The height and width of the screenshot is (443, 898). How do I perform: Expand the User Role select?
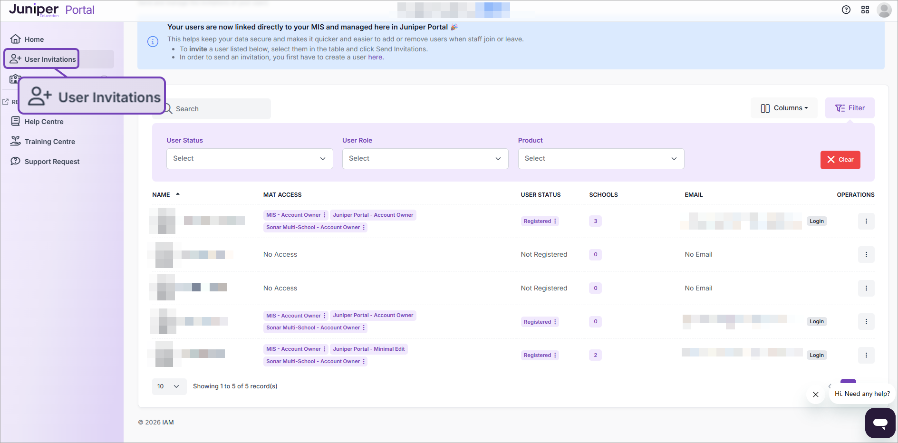425,159
